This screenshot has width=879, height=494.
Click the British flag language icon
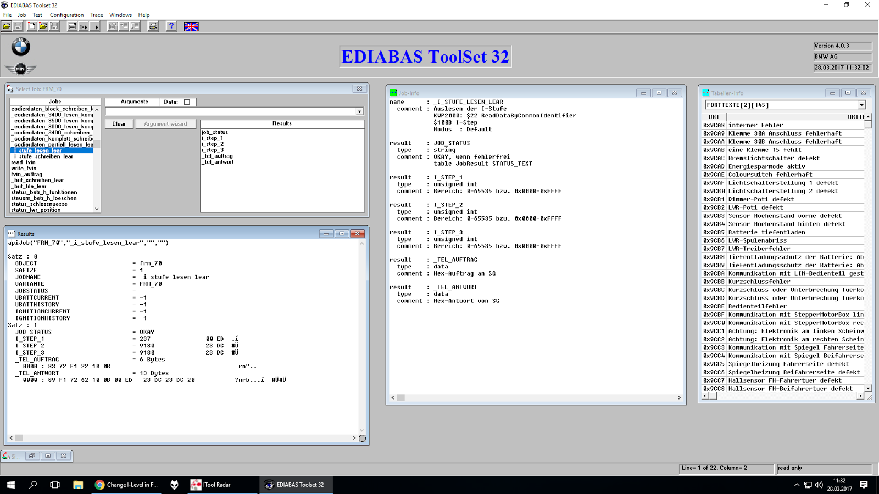pyautogui.click(x=191, y=26)
